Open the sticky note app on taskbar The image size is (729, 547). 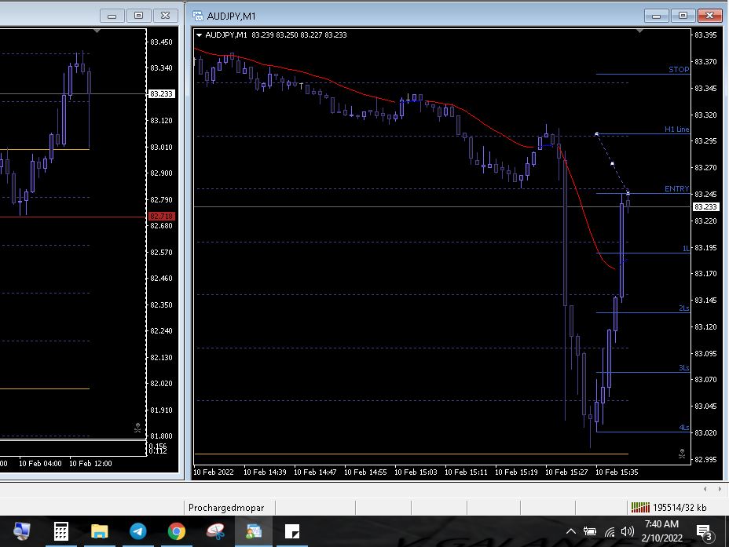[x=291, y=531]
